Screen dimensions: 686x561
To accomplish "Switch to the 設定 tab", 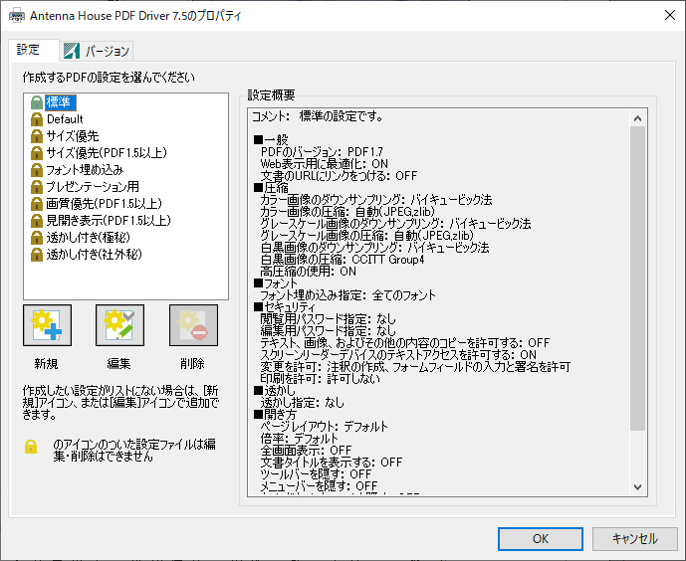I will [x=33, y=50].
